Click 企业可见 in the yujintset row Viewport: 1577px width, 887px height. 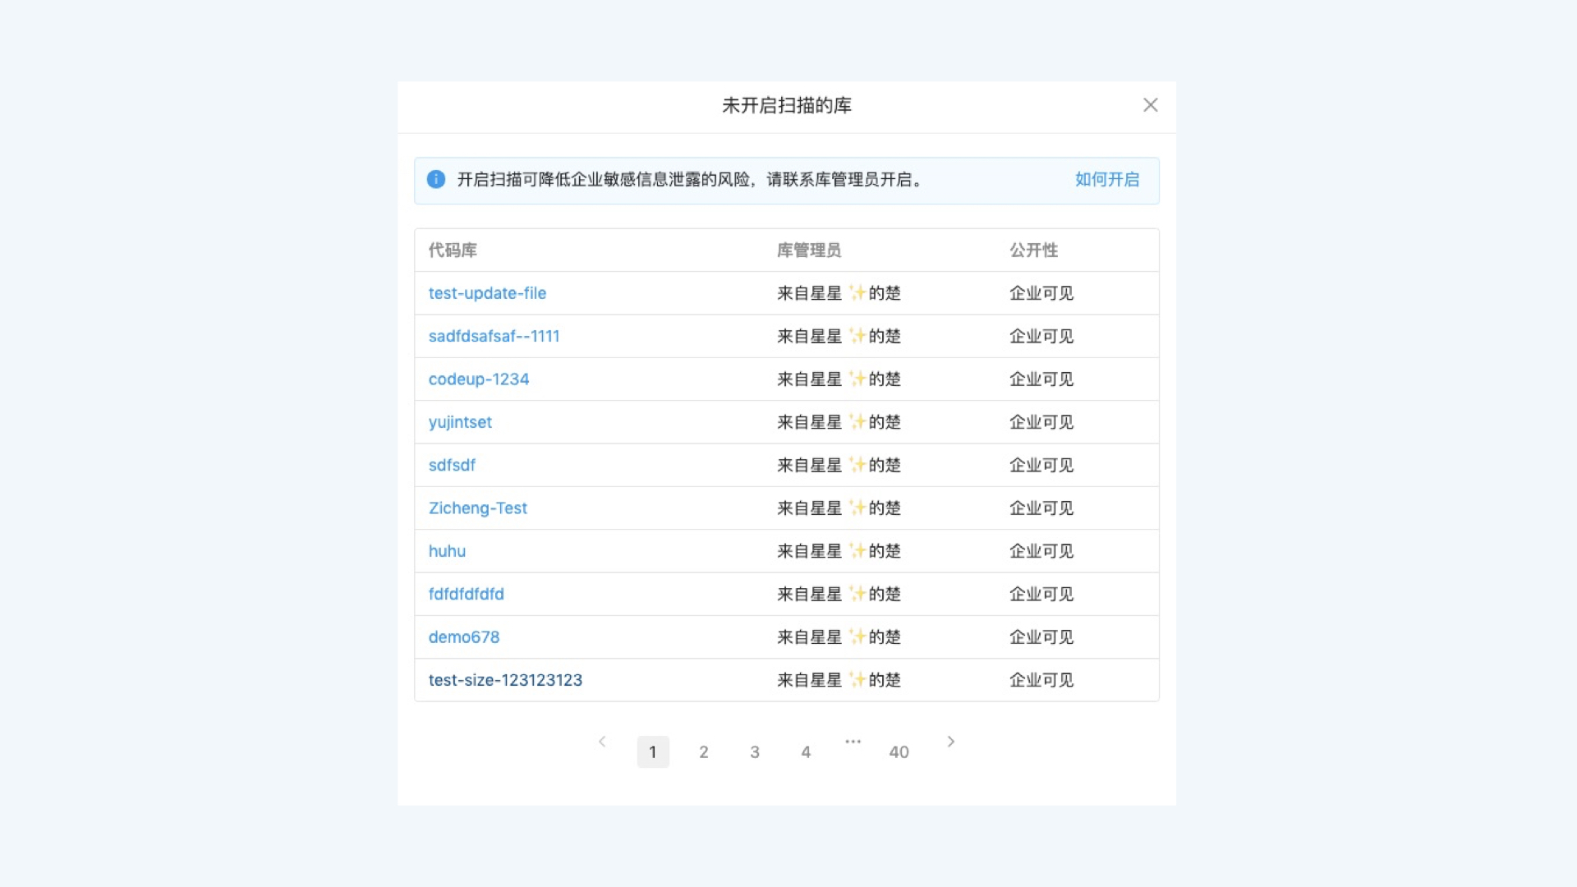[1041, 422]
